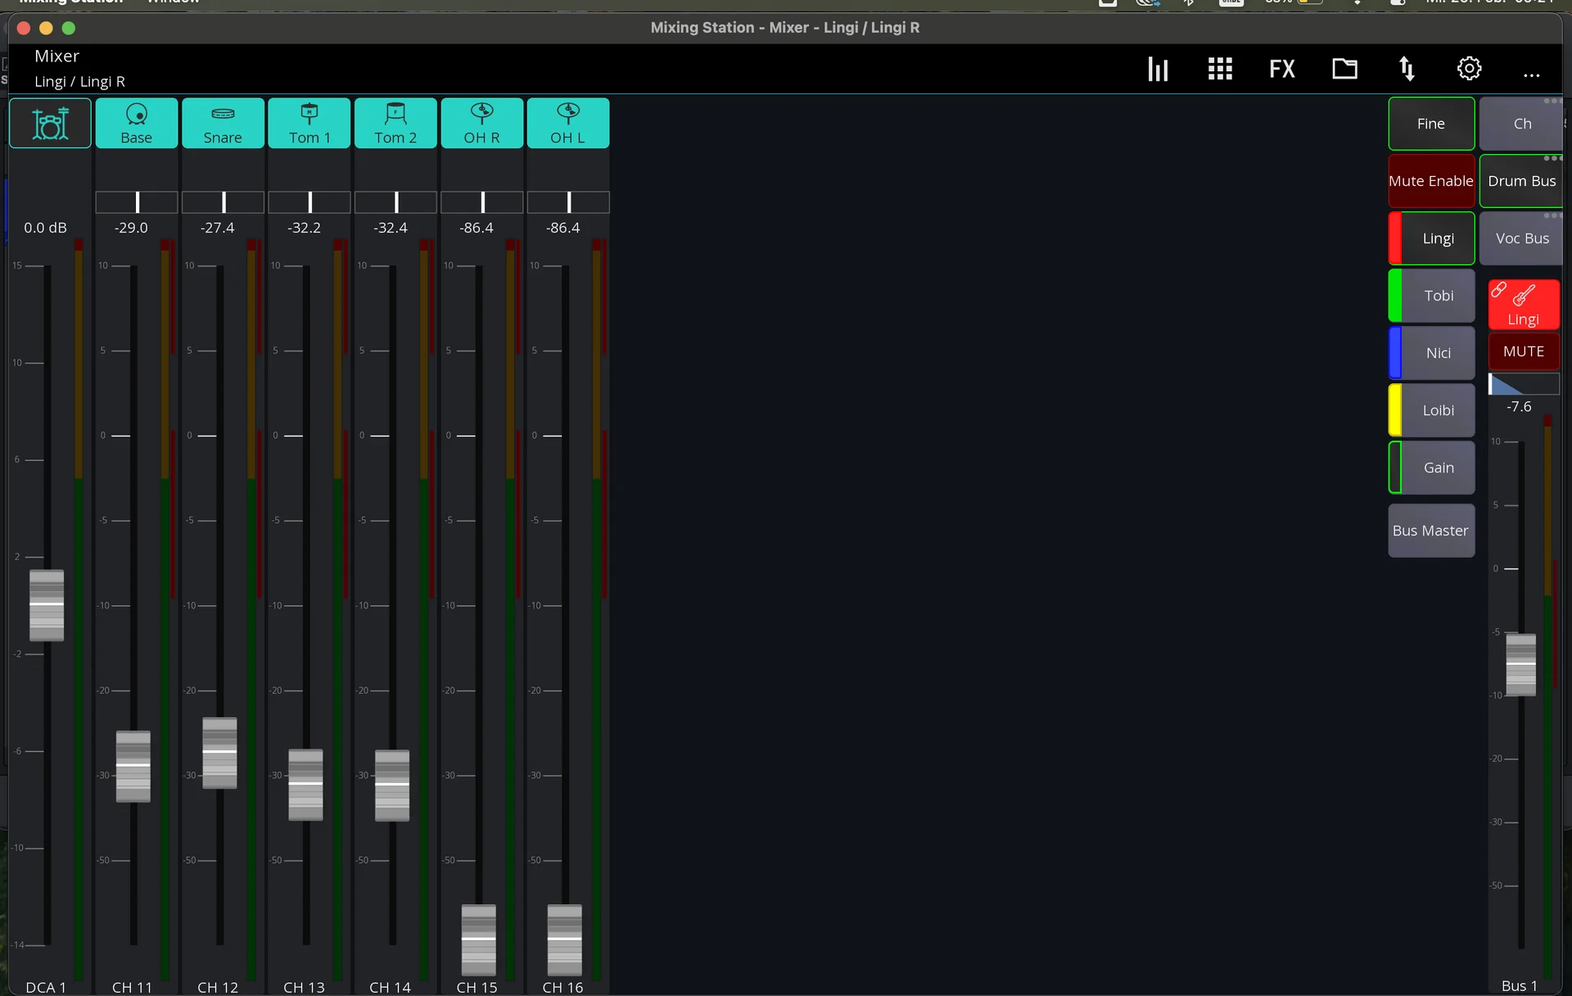Select the Snare channel strip header
This screenshot has width=1572, height=996.
223,124
